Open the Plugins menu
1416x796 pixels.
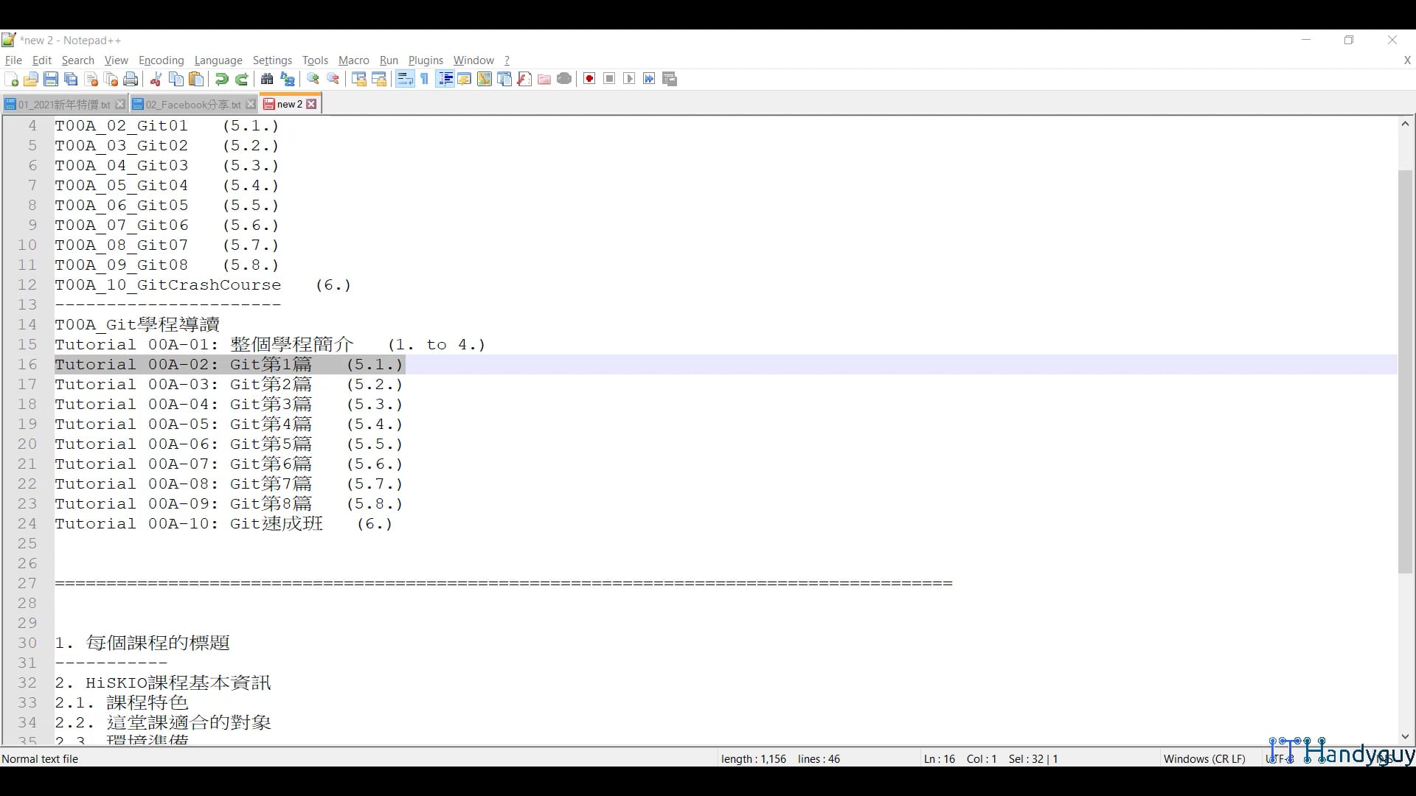tap(426, 60)
